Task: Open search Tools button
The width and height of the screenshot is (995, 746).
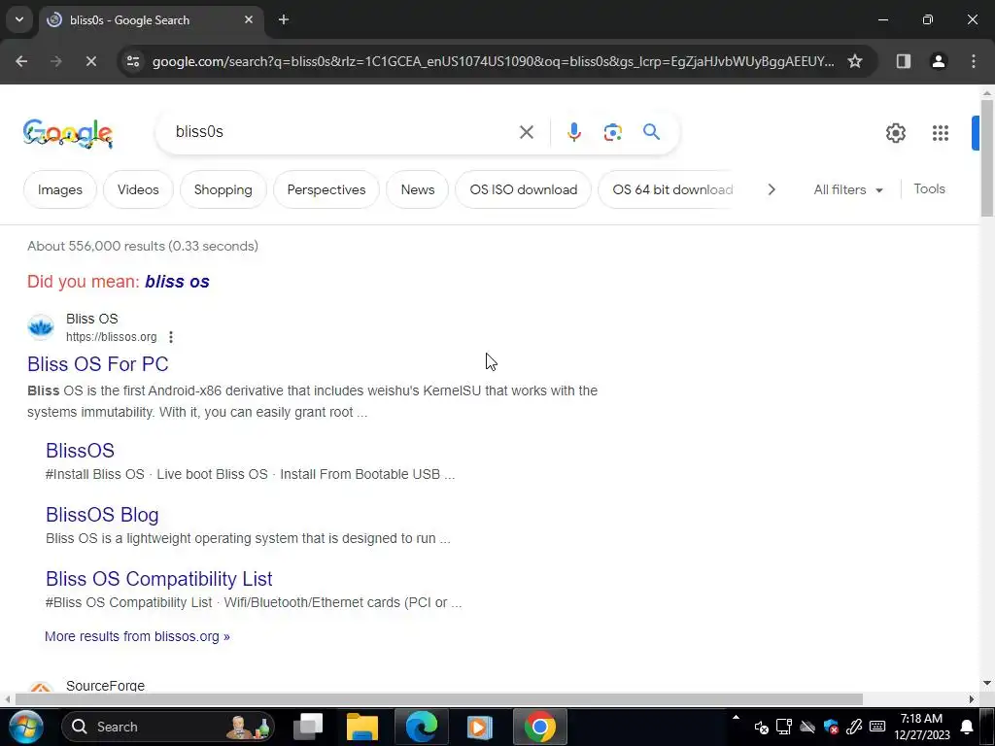Action: [x=929, y=189]
